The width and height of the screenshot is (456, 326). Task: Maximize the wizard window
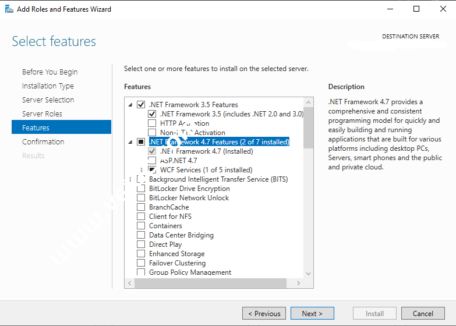pos(416,9)
